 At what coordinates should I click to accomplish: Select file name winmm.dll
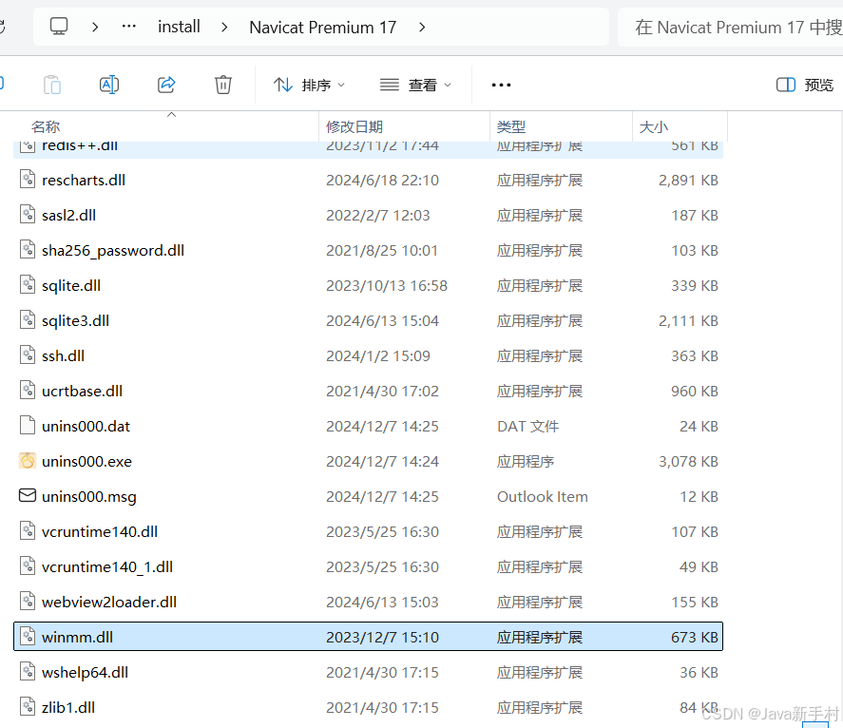pyautogui.click(x=77, y=637)
